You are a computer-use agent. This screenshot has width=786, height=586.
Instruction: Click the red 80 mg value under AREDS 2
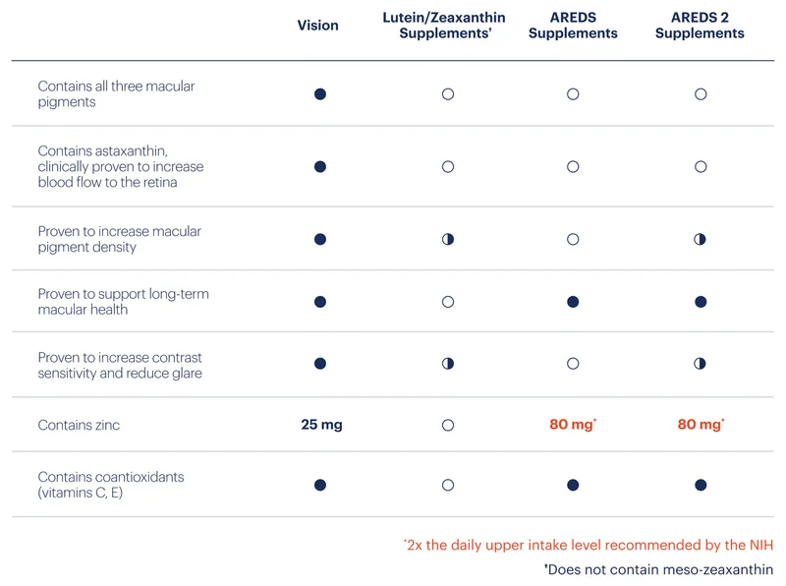(701, 425)
